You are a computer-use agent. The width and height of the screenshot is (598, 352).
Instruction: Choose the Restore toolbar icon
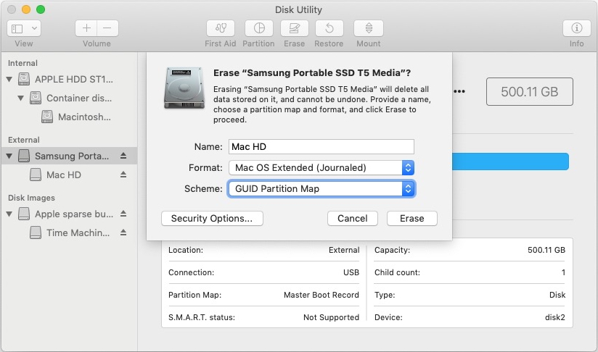click(329, 28)
